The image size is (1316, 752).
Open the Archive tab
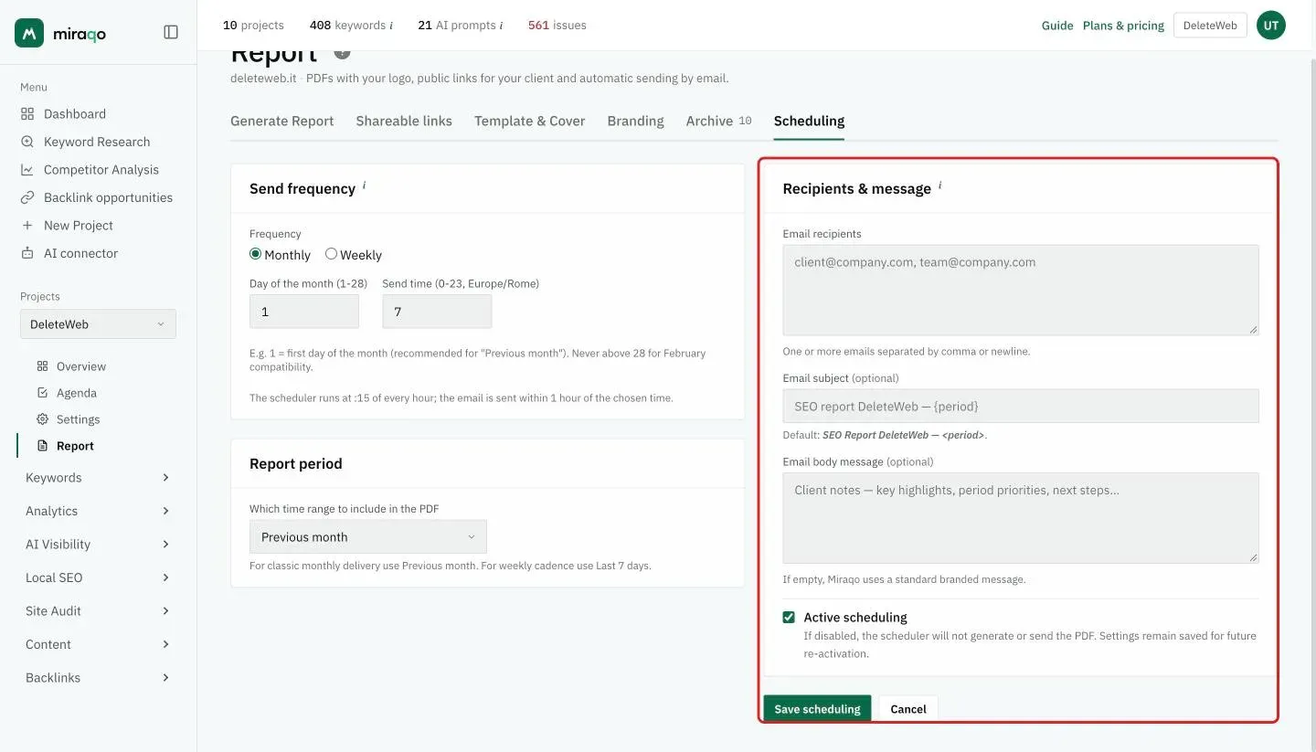(718, 121)
